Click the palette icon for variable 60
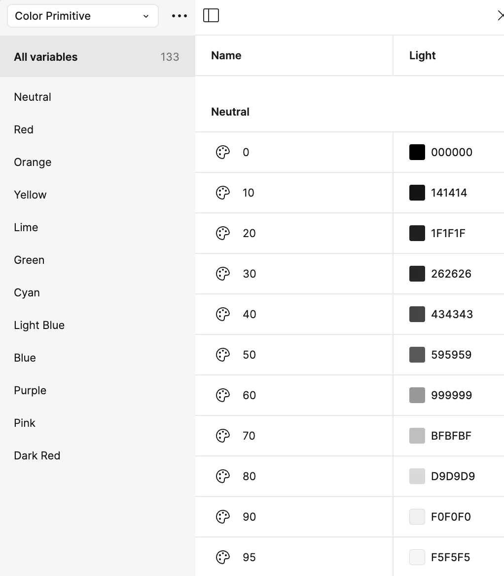The width and height of the screenshot is (504, 576). click(223, 395)
